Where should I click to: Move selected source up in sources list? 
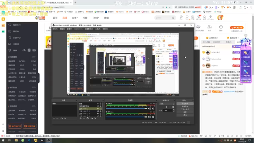click(x=92, y=118)
